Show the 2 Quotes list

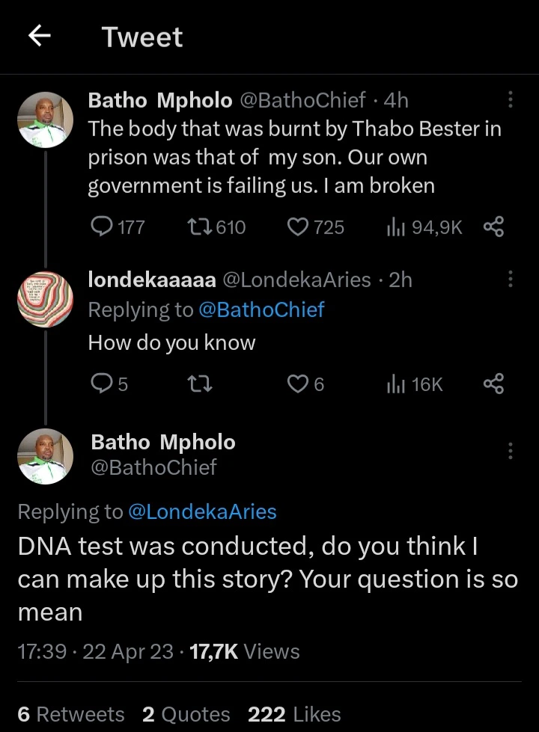186,714
